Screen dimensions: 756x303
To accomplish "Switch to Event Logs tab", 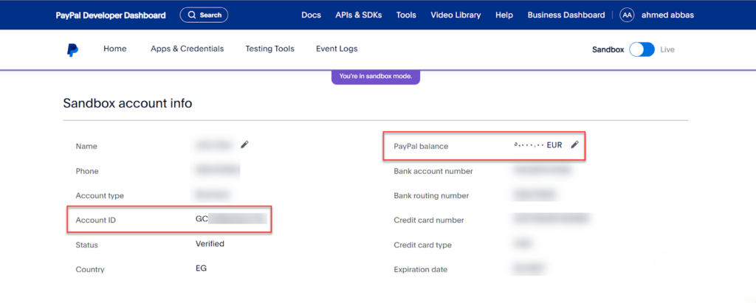I will pyautogui.click(x=337, y=49).
